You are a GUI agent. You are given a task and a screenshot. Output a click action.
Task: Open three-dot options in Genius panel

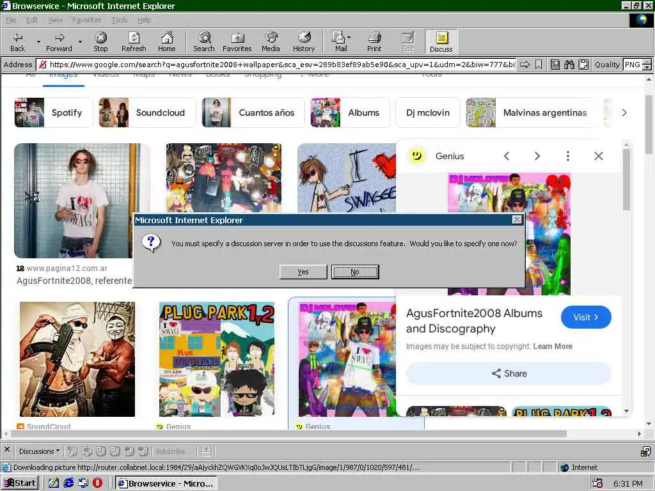pyautogui.click(x=568, y=156)
